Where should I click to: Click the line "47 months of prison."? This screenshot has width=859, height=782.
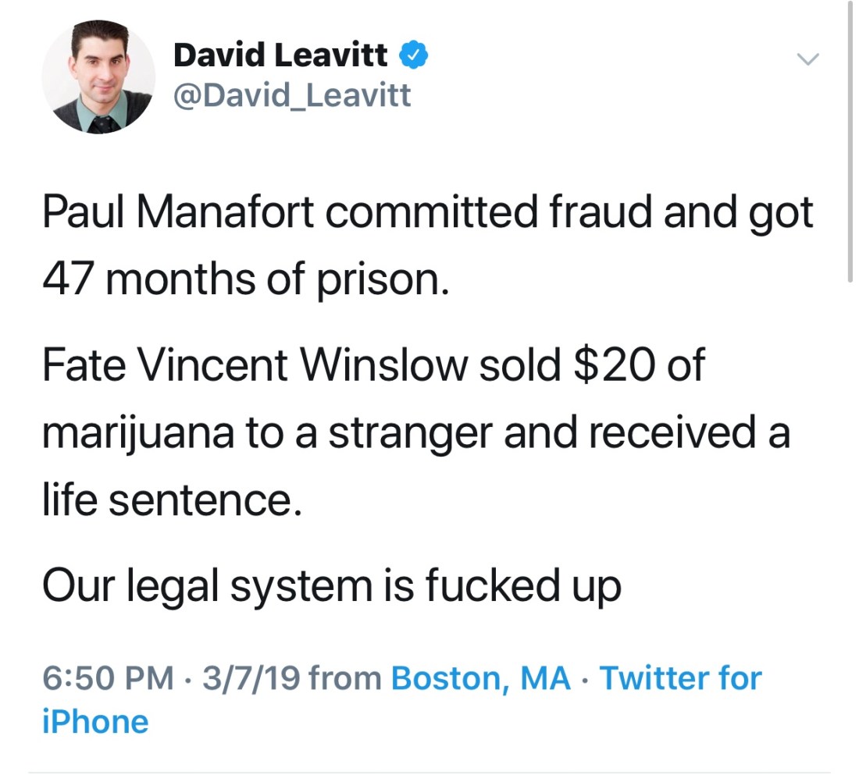[245, 279]
